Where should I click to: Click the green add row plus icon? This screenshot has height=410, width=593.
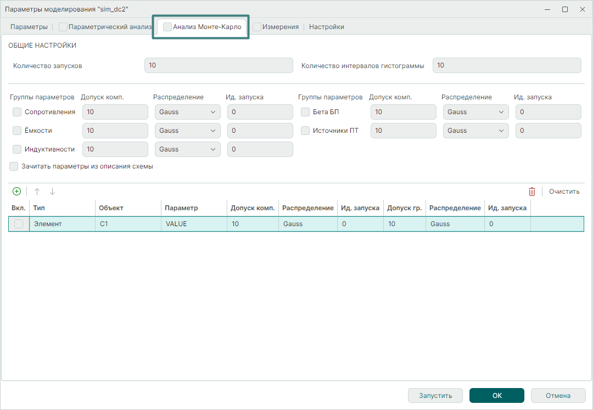(16, 192)
